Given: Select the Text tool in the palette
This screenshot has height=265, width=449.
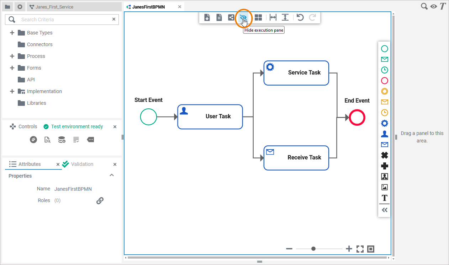Looking at the screenshot, I should [384, 198].
